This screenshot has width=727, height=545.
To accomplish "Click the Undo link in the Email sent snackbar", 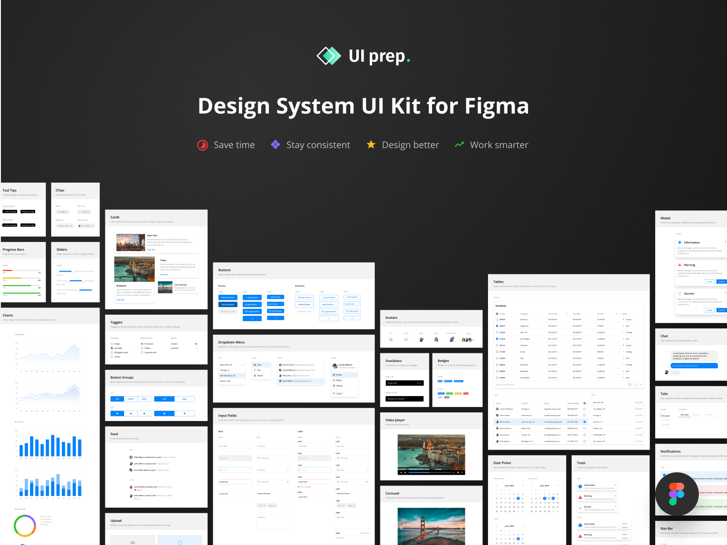I will 419,383.
